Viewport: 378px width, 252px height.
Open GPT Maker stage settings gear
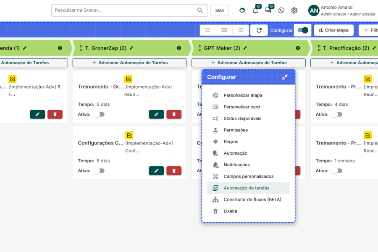coord(298,48)
